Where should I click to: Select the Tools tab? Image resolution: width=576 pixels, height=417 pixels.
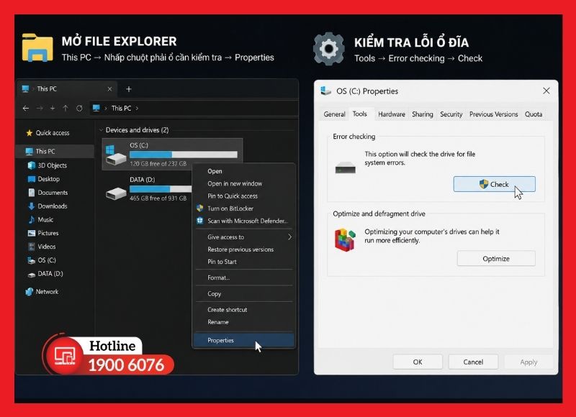coord(359,114)
